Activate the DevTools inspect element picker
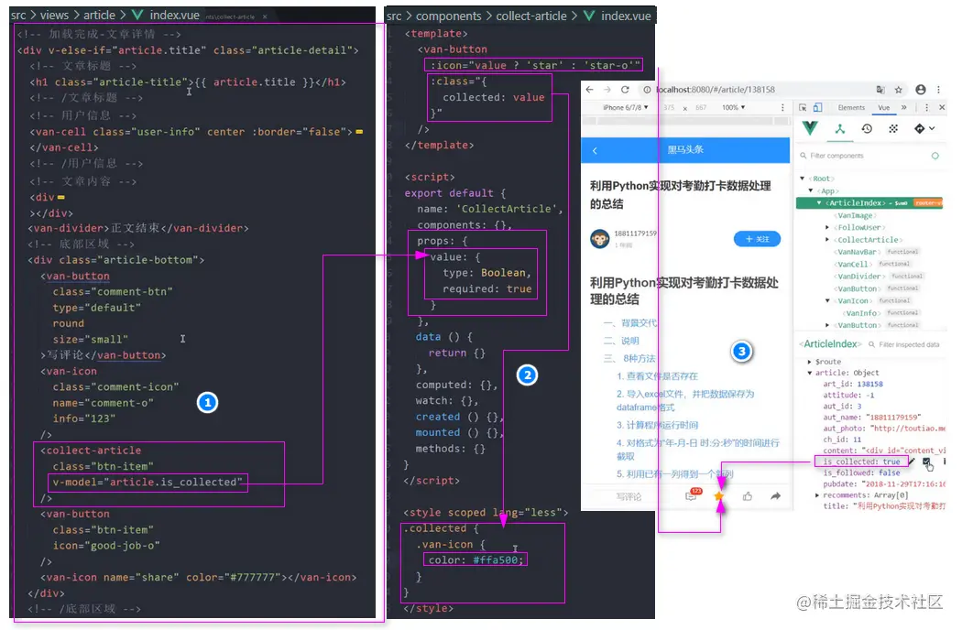This screenshot has width=962, height=630. [803, 107]
